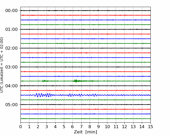The width and height of the screenshot is (171, 136).
Task: Click the black trace at the 00:00 row
Action: [x=85, y=10]
